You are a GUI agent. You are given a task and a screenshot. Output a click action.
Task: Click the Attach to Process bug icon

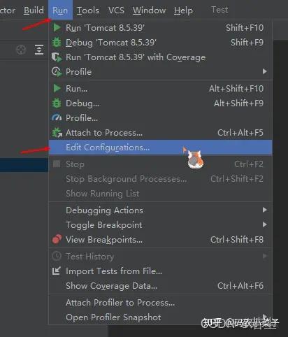pos(57,133)
